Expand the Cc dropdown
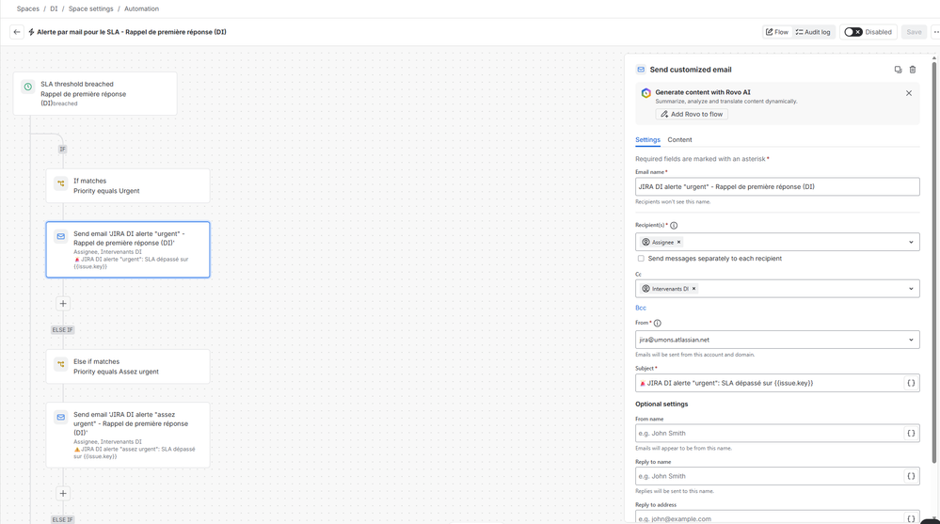This screenshot has height=524, width=940. click(x=911, y=289)
